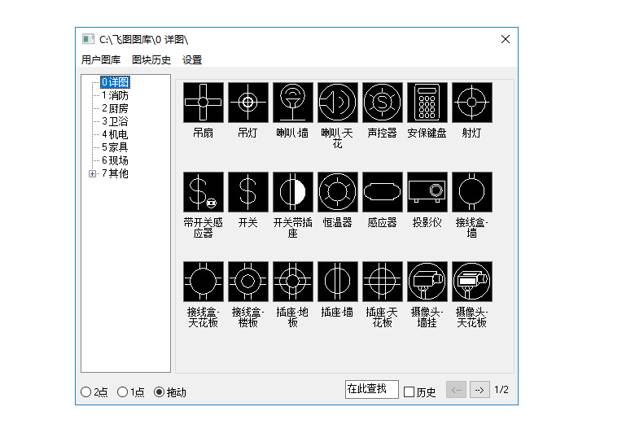Click the 开关 switch block icon
The width and height of the screenshot is (635, 433).
point(248,192)
